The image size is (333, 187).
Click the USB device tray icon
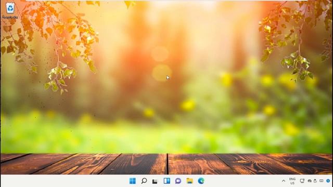coord(315,181)
